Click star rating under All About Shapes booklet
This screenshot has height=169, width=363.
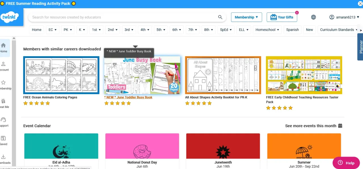[x=198, y=103]
